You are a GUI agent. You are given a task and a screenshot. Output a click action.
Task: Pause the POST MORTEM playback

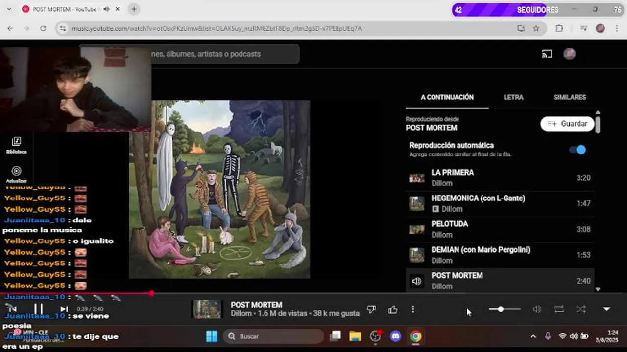[38, 309]
